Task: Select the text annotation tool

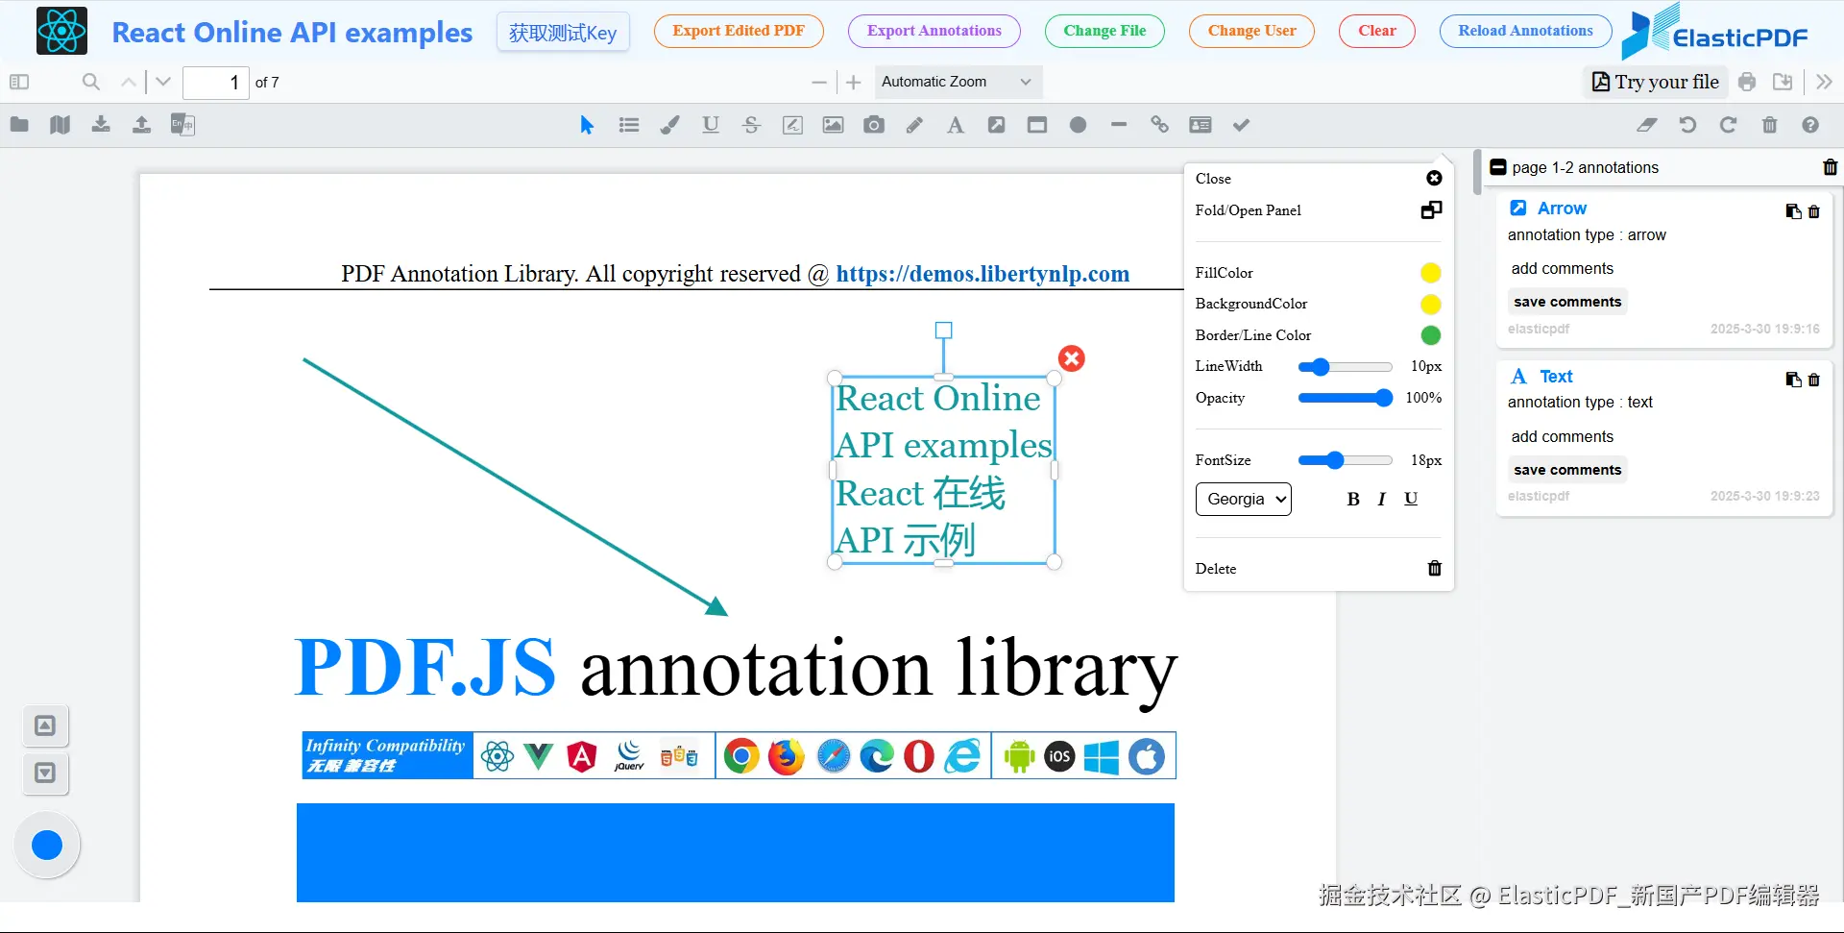Action: [x=956, y=125]
